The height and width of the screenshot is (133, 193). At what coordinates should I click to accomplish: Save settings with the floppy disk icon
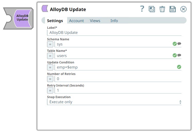click(x=172, y=9)
